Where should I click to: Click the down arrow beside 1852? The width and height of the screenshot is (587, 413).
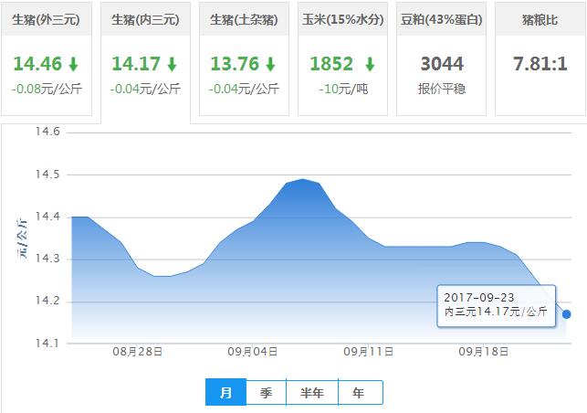pos(370,64)
